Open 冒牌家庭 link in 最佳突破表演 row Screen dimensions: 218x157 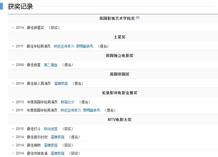coord(58,153)
